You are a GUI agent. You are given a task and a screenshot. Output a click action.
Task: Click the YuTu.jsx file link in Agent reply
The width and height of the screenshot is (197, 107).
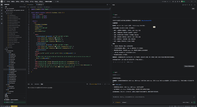[x=118, y=85]
